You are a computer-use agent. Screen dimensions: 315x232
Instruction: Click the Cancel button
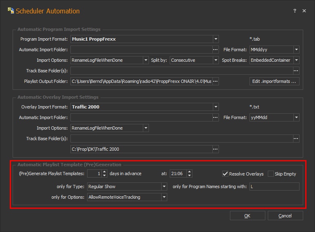tap(285, 216)
